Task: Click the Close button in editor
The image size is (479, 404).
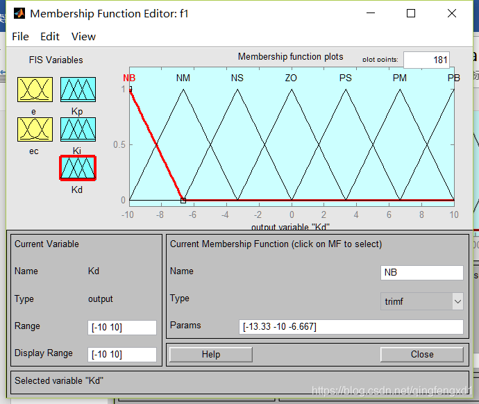Action: pos(422,354)
